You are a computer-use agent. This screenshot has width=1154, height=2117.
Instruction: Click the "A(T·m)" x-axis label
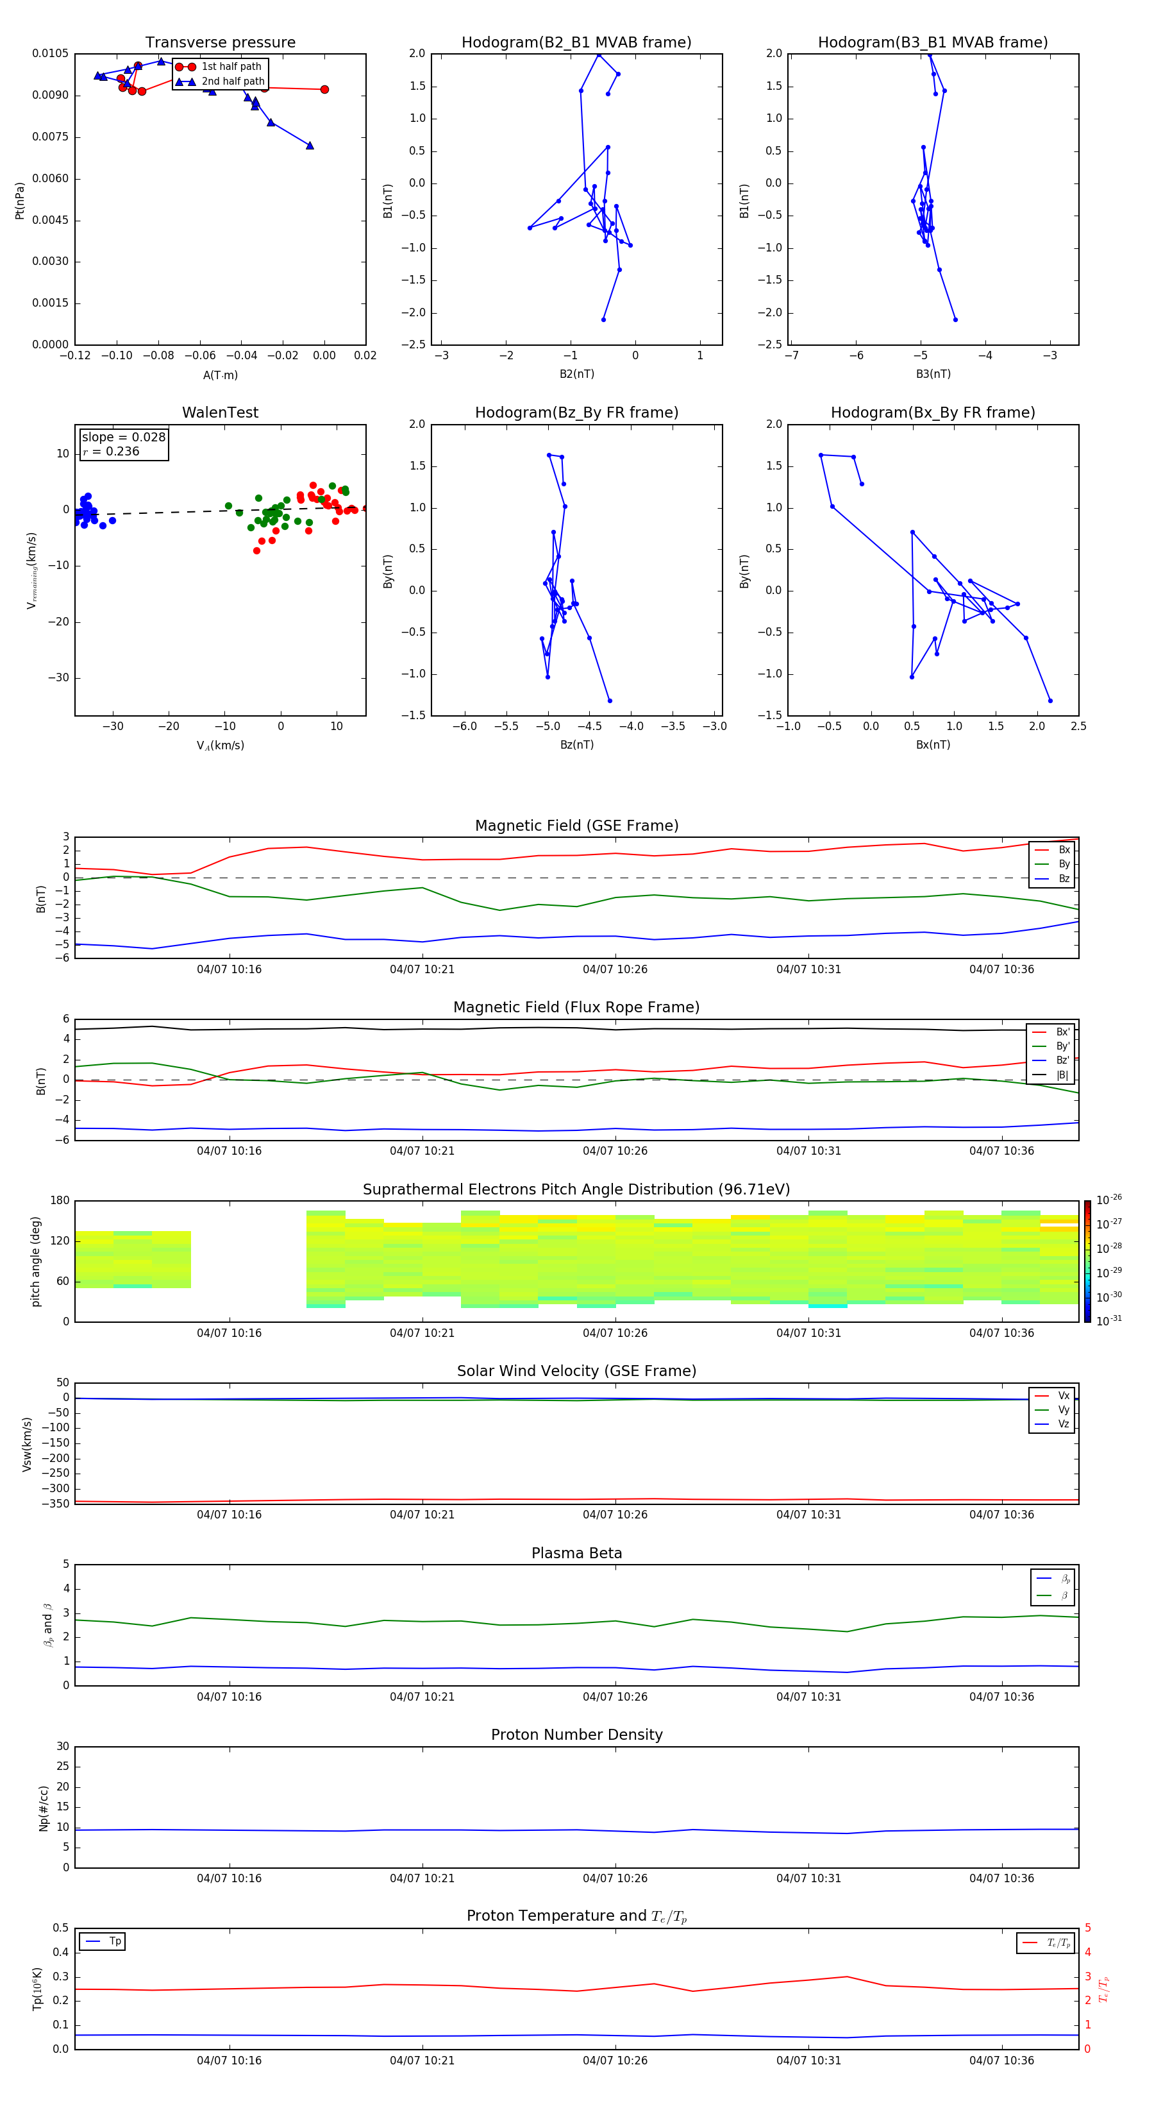coord(220,375)
